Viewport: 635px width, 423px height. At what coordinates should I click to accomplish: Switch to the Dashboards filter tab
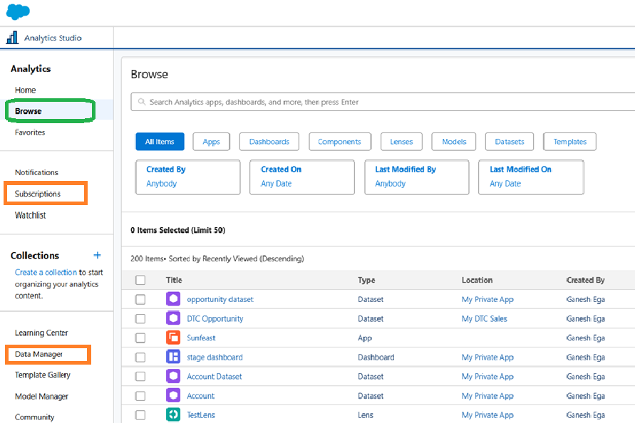[x=269, y=142]
